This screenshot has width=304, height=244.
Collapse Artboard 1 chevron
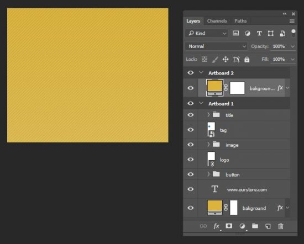pos(201,103)
